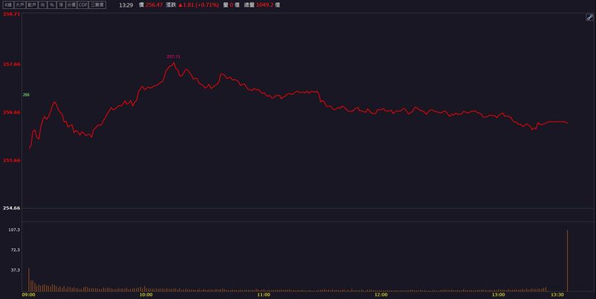Click the 13:30 time axis label
Viewport: 596px width, 299px height.
pos(557,295)
